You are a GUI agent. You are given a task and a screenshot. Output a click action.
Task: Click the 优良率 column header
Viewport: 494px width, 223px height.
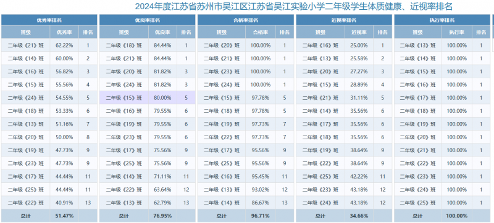162,32
